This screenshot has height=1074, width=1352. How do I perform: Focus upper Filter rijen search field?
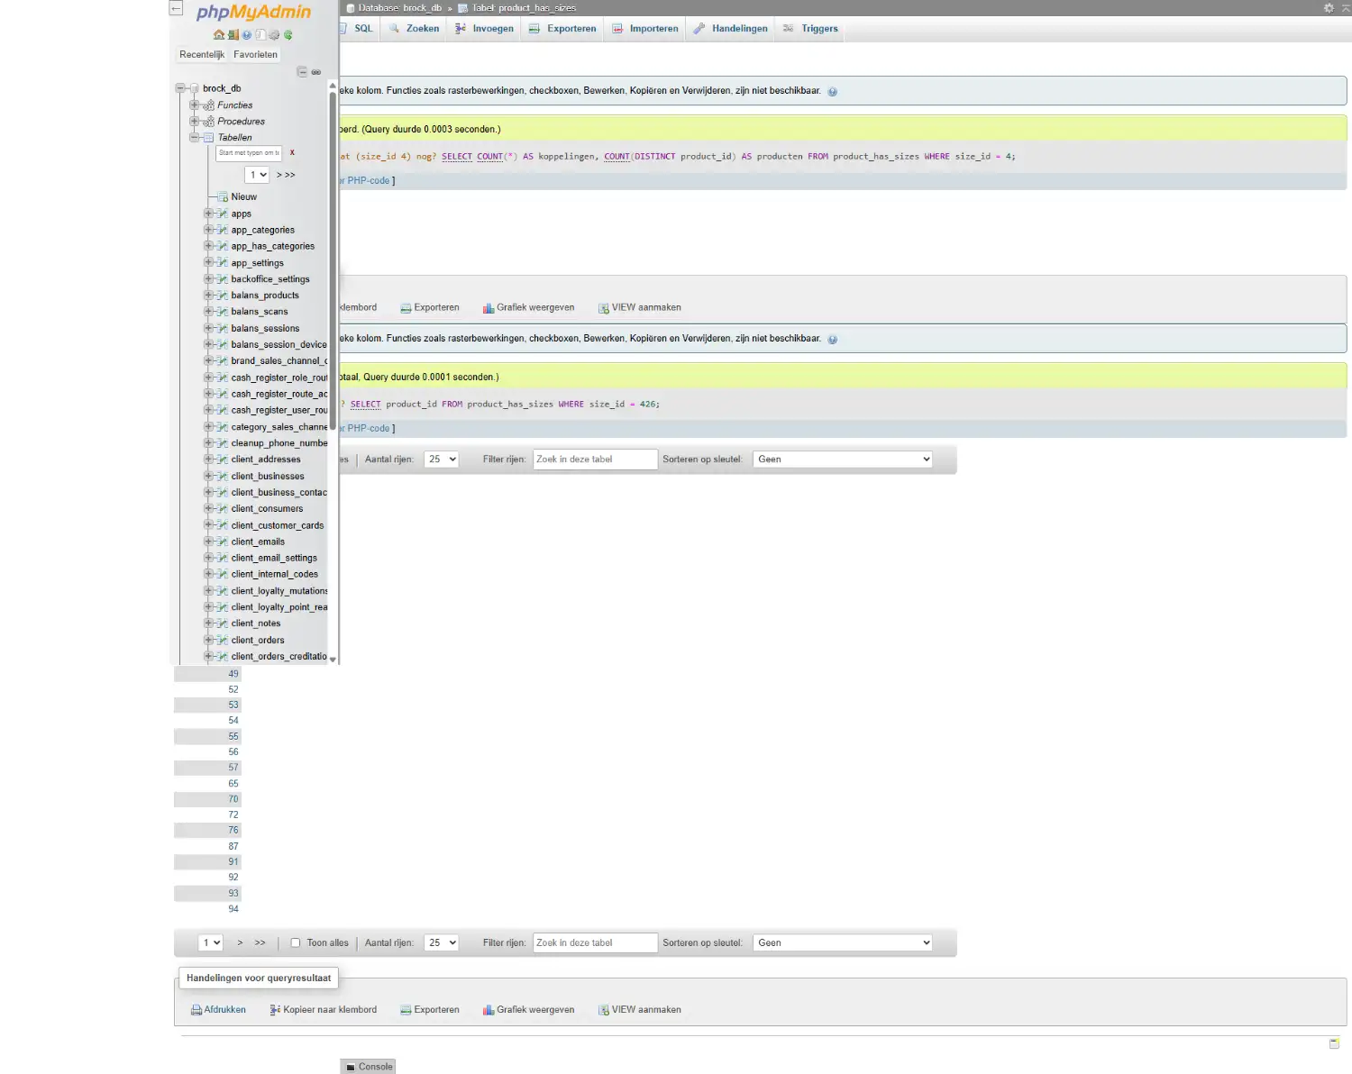595,460
